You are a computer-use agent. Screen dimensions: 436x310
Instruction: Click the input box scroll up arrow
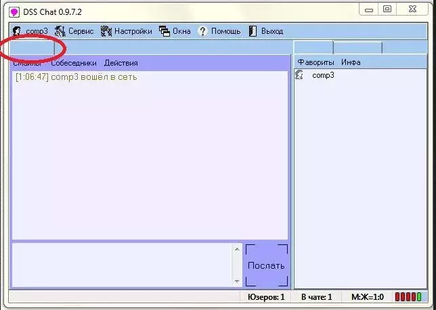click(237, 249)
